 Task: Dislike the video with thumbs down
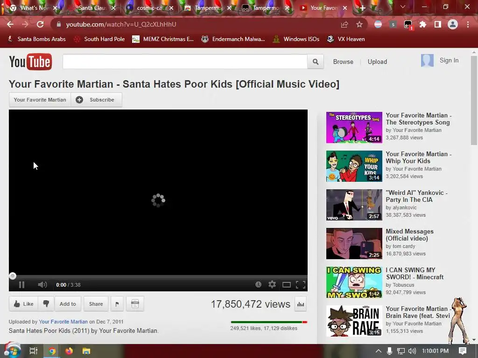(x=46, y=304)
